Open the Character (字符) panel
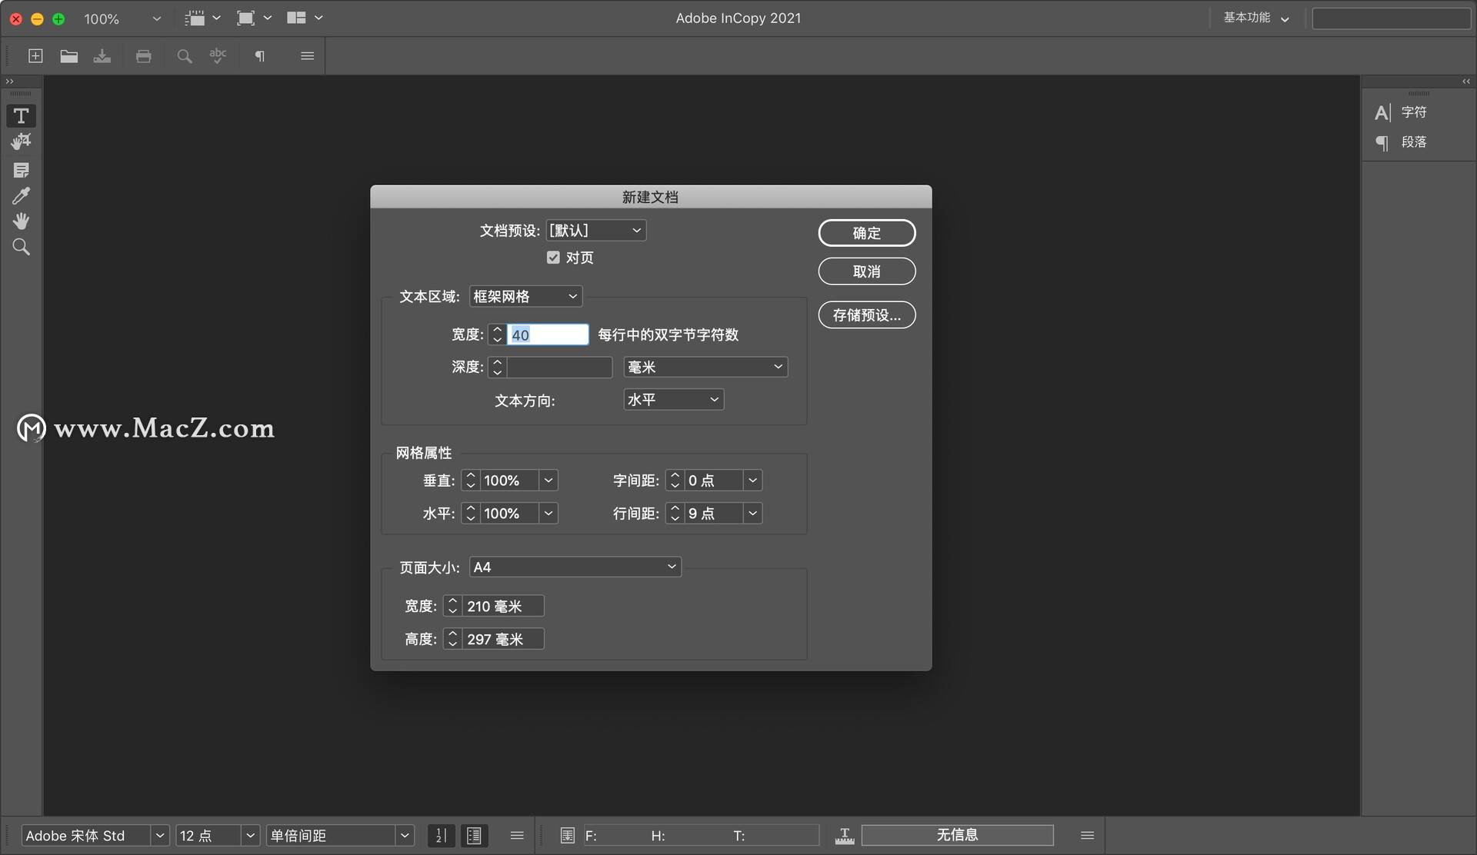This screenshot has height=855, width=1477. tap(1401, 112)
